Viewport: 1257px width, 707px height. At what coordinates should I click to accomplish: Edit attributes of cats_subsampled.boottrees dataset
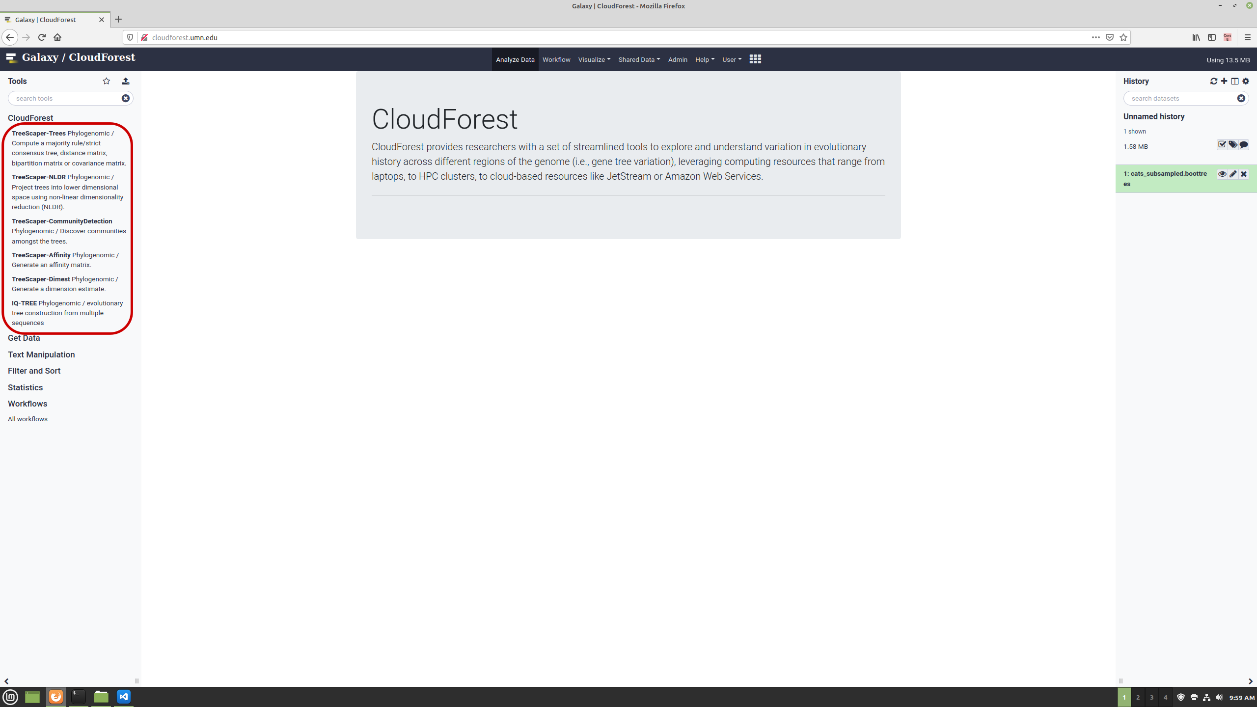pos(1233,174)
